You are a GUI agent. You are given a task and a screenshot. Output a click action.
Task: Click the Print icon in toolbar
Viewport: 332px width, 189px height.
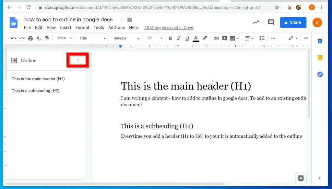coord(30,38)
